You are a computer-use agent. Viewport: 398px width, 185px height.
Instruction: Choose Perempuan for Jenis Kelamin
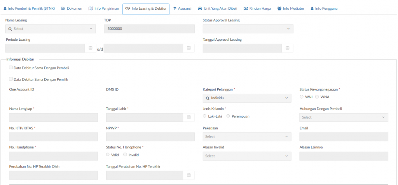[x=228, y=116]
